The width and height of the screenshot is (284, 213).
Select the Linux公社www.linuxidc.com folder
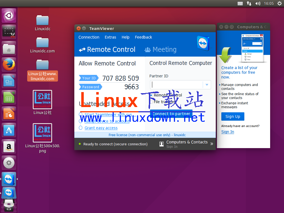click(42, 70)
